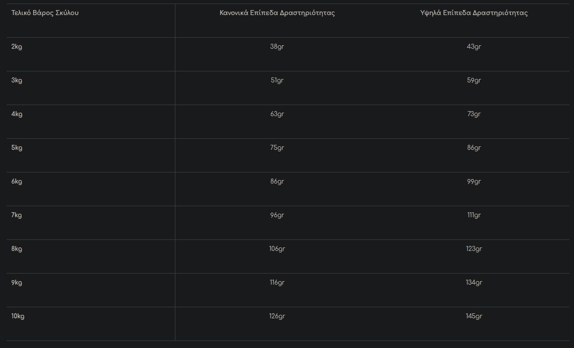Click the 123gr high activity value

point(474,249)
